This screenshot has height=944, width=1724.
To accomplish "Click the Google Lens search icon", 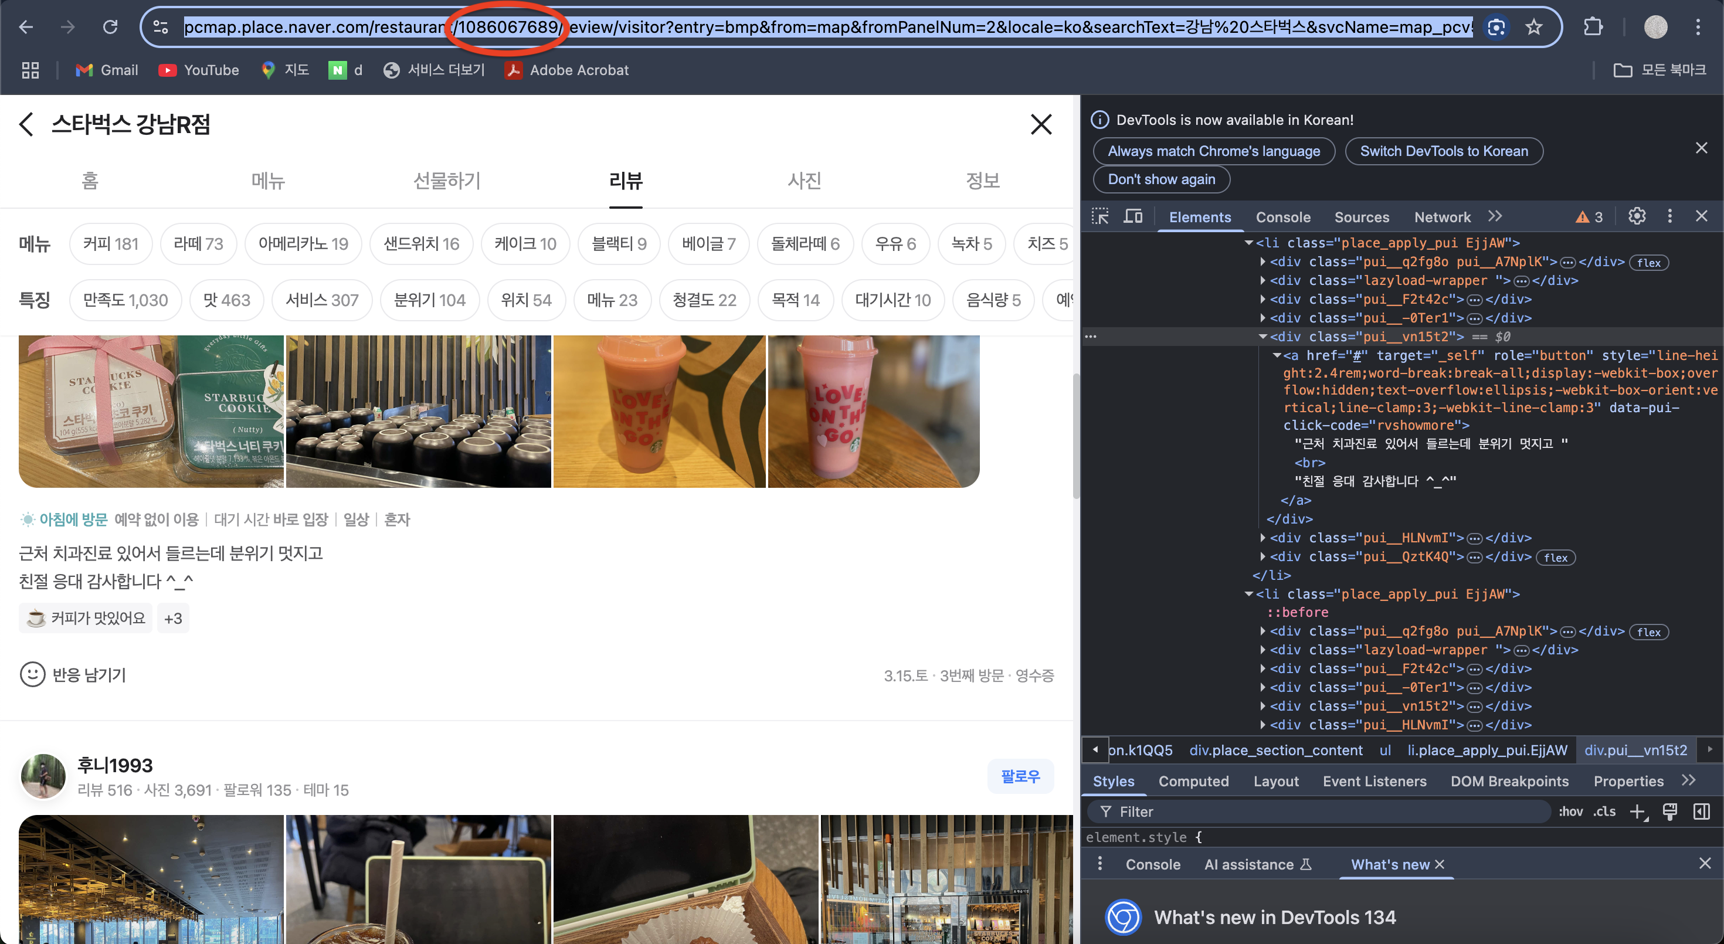I will [1496, 27].
